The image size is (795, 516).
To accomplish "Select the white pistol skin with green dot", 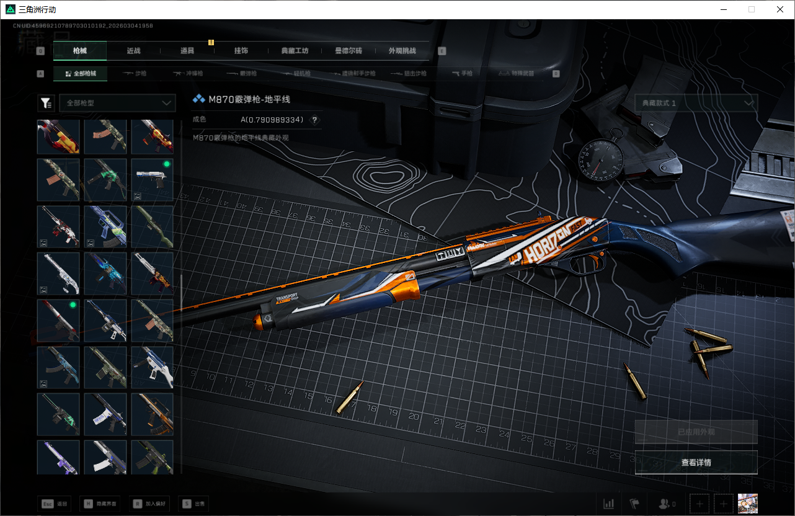I will pos(152,180).
